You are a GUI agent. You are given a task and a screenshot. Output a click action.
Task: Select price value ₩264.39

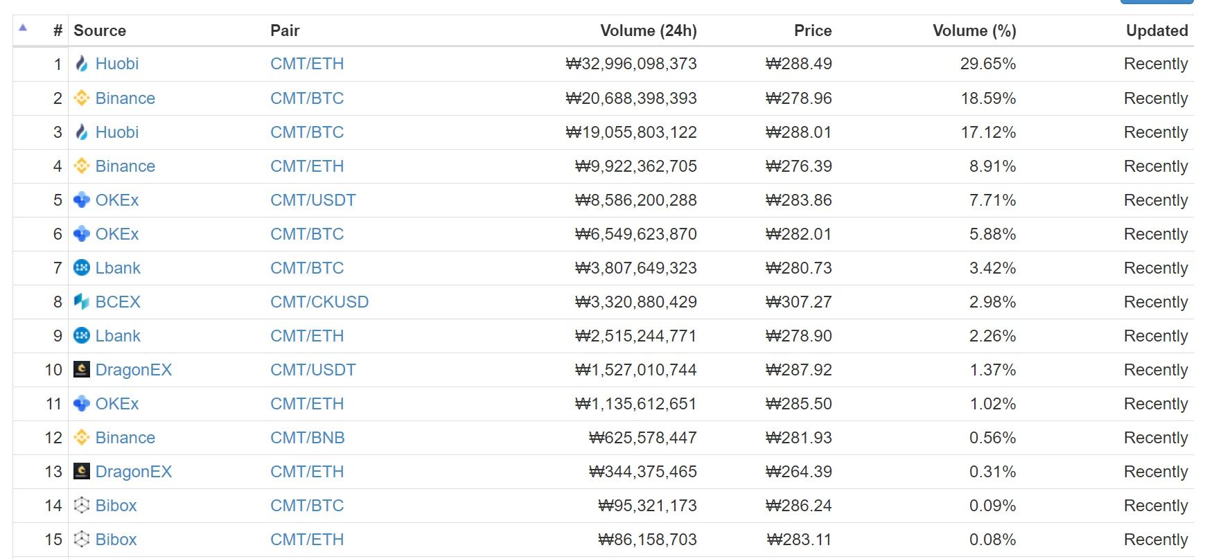tap(799, 471)
